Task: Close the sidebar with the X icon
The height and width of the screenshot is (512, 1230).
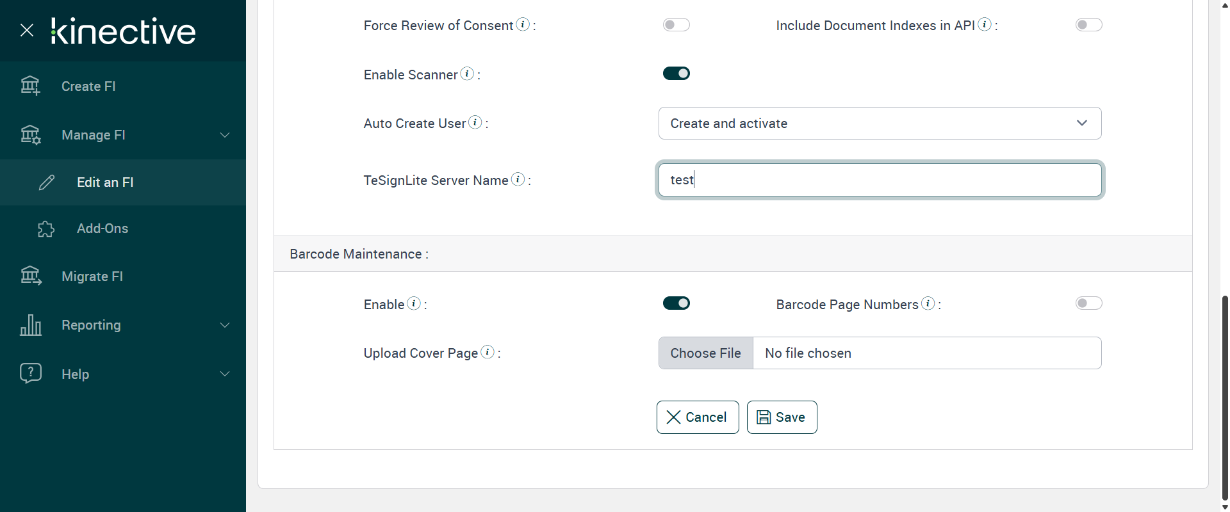Action: pyautogui.click(x=27, y=30)
